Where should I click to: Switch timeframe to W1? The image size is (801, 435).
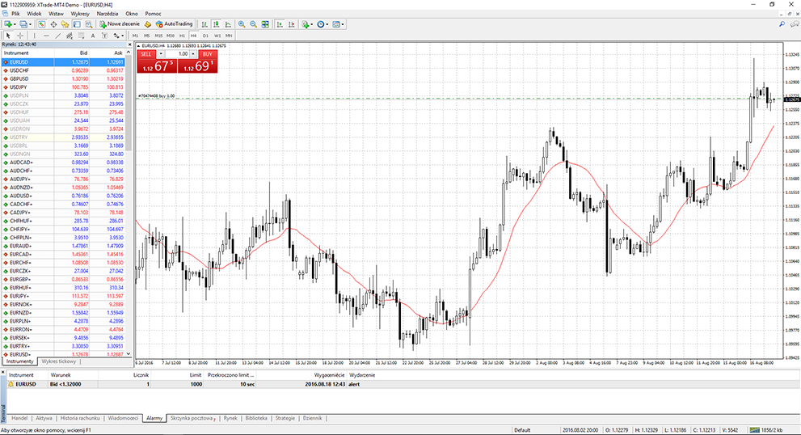[217, 36]
